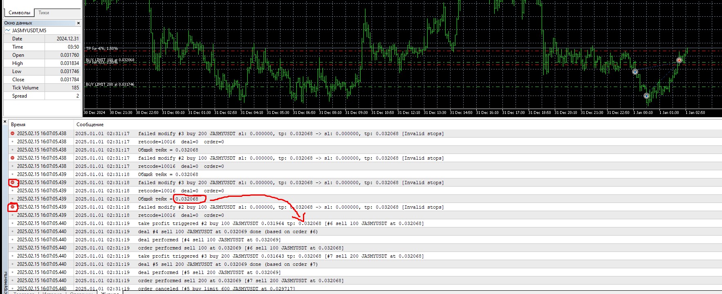Viewport: 722px width, 294px height.
Task: Click the JASMYUSDT,M5 symbol label
Action: 29,31
